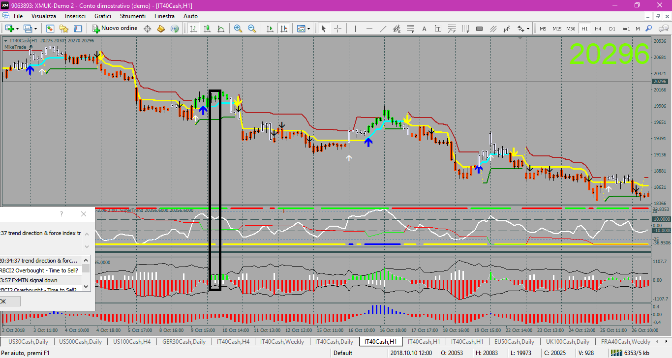Expand new chart dropdown arrow
This screenshot has height=358, width=672.
coord(17,29)
